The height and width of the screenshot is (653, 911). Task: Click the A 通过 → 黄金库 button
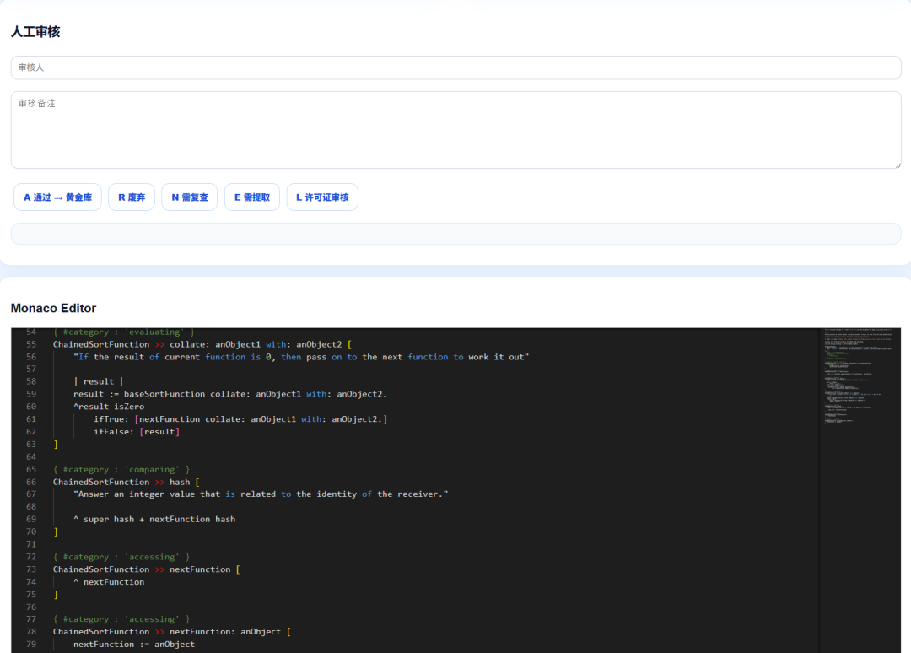[x=57, y=197]
